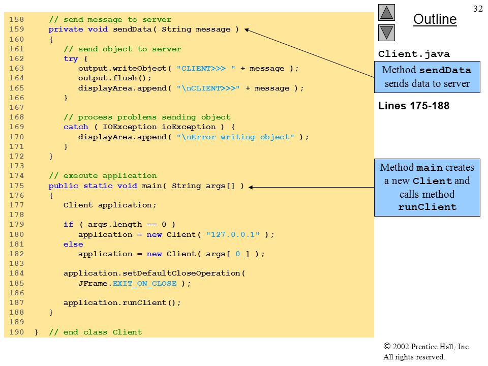Click the 'Method sendData sends data to server' callout

tap(427, 77)
